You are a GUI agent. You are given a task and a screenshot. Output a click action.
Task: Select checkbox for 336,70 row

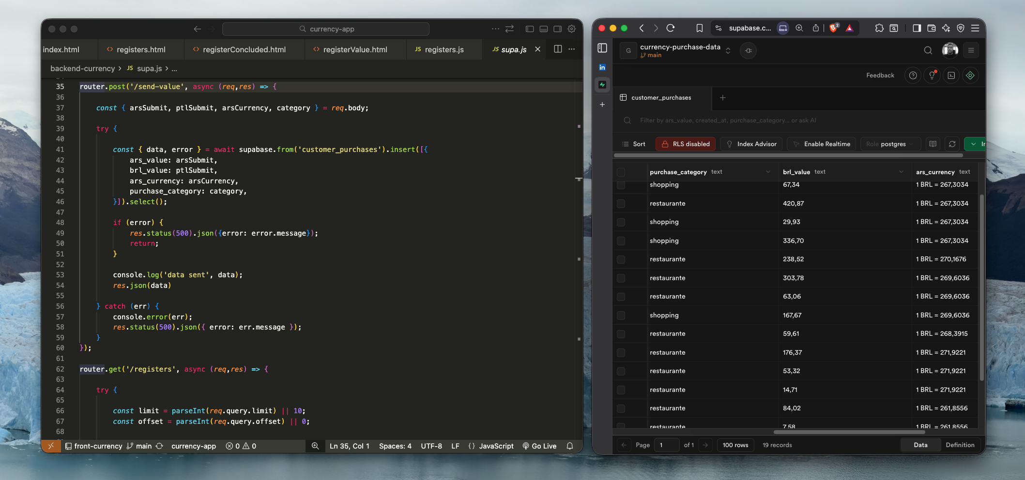tap(621, 241)
